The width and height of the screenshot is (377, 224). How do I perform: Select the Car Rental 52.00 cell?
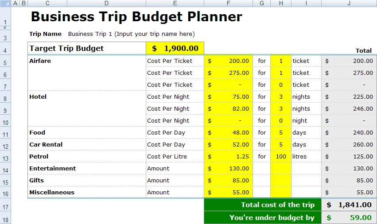pyautogui.click(x=228, y=144)
